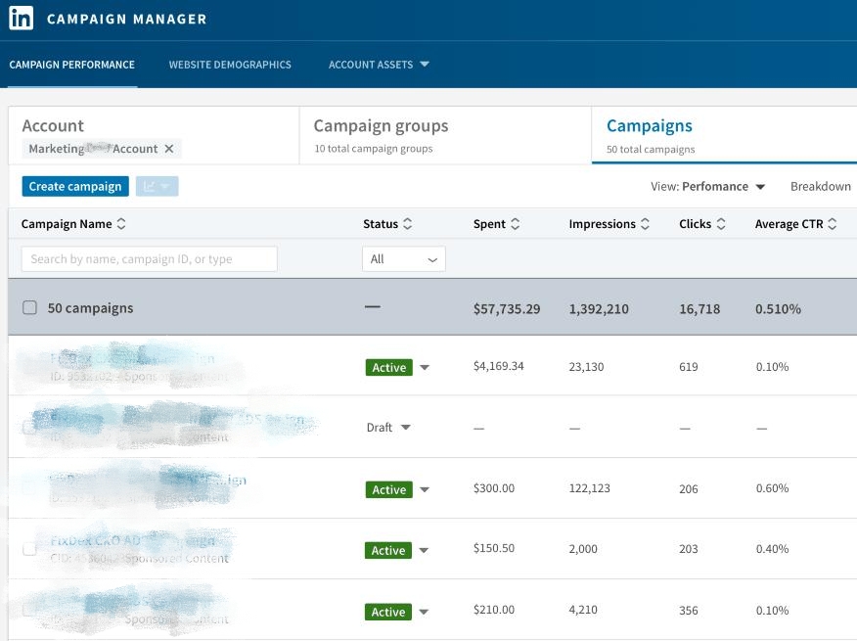Viewport: 857px width, 641px height.
Task: Open Draft status dropdown arrow
Action: pos(406,428)
